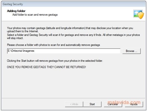Click the ONCE YOU REMOVE GEOTAGS warning
The height and width of the screenshot is (111, 147).
[46, 67]
